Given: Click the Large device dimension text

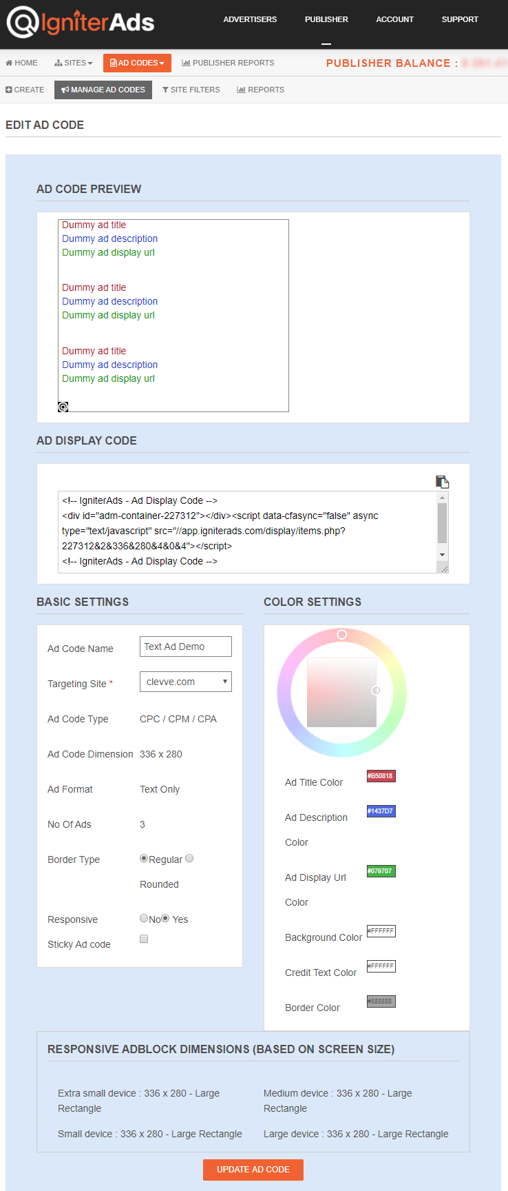Looking at the screenshot, I should pyautogui.click(x=356, y=1134).
